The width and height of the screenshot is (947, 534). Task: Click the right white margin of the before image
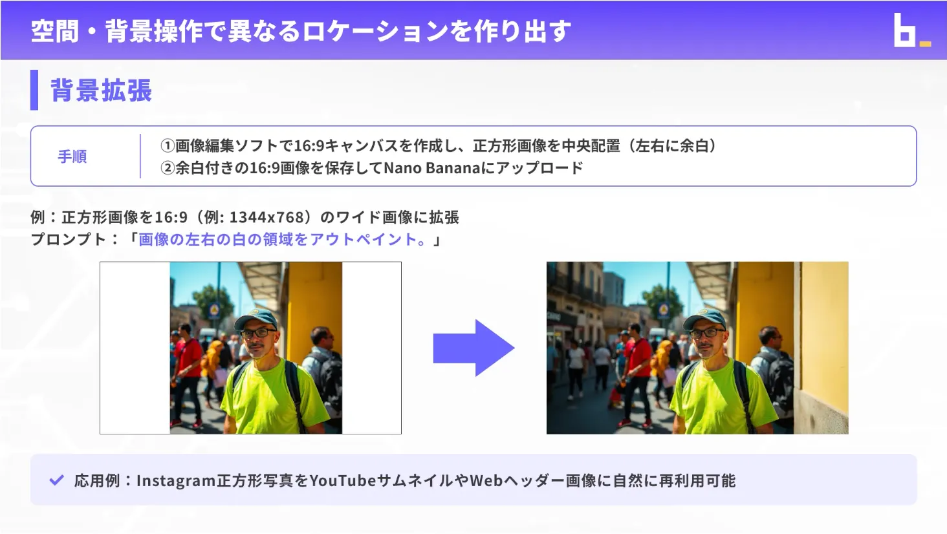point(371,348)
